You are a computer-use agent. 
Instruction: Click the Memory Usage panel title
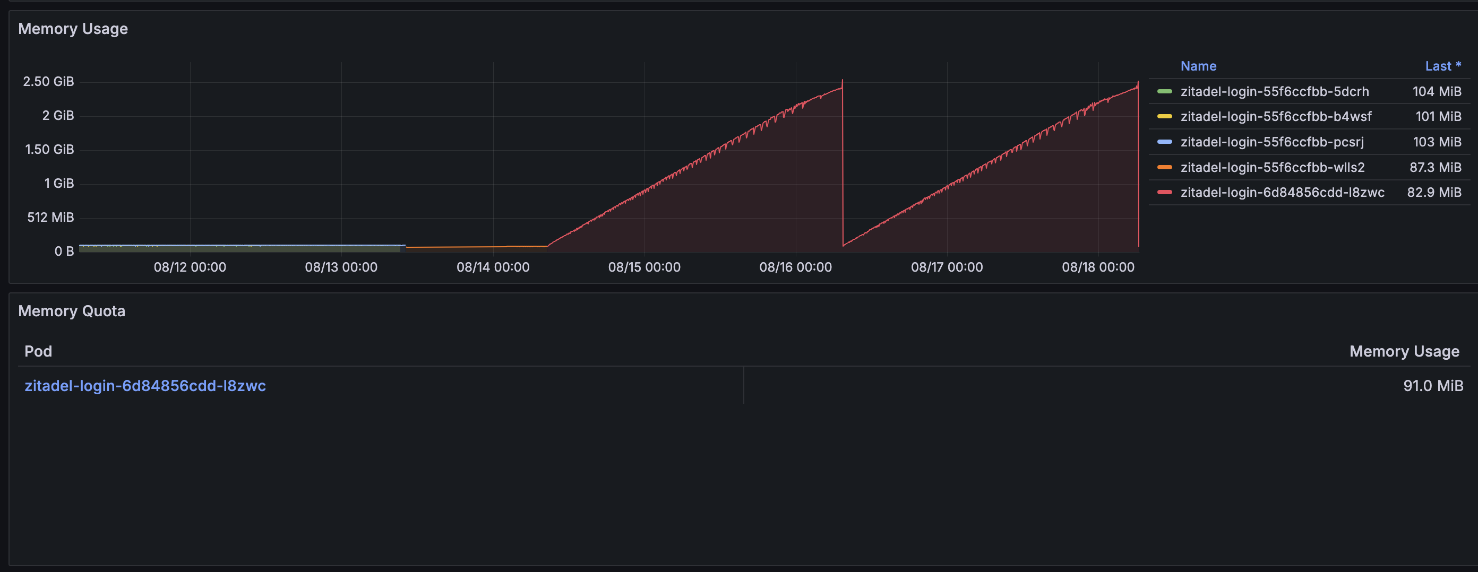click(x=73, y=29)
